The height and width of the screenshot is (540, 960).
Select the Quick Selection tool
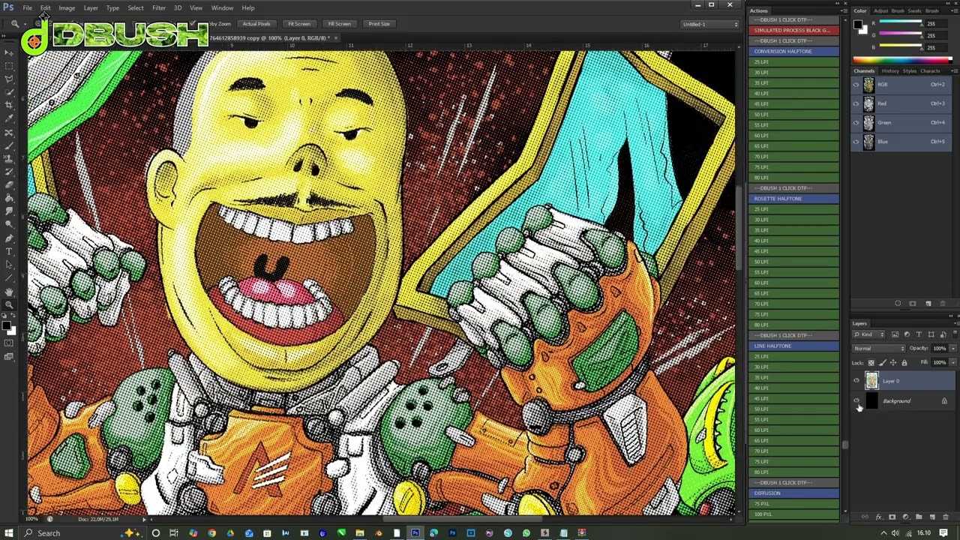click(10, 91)
